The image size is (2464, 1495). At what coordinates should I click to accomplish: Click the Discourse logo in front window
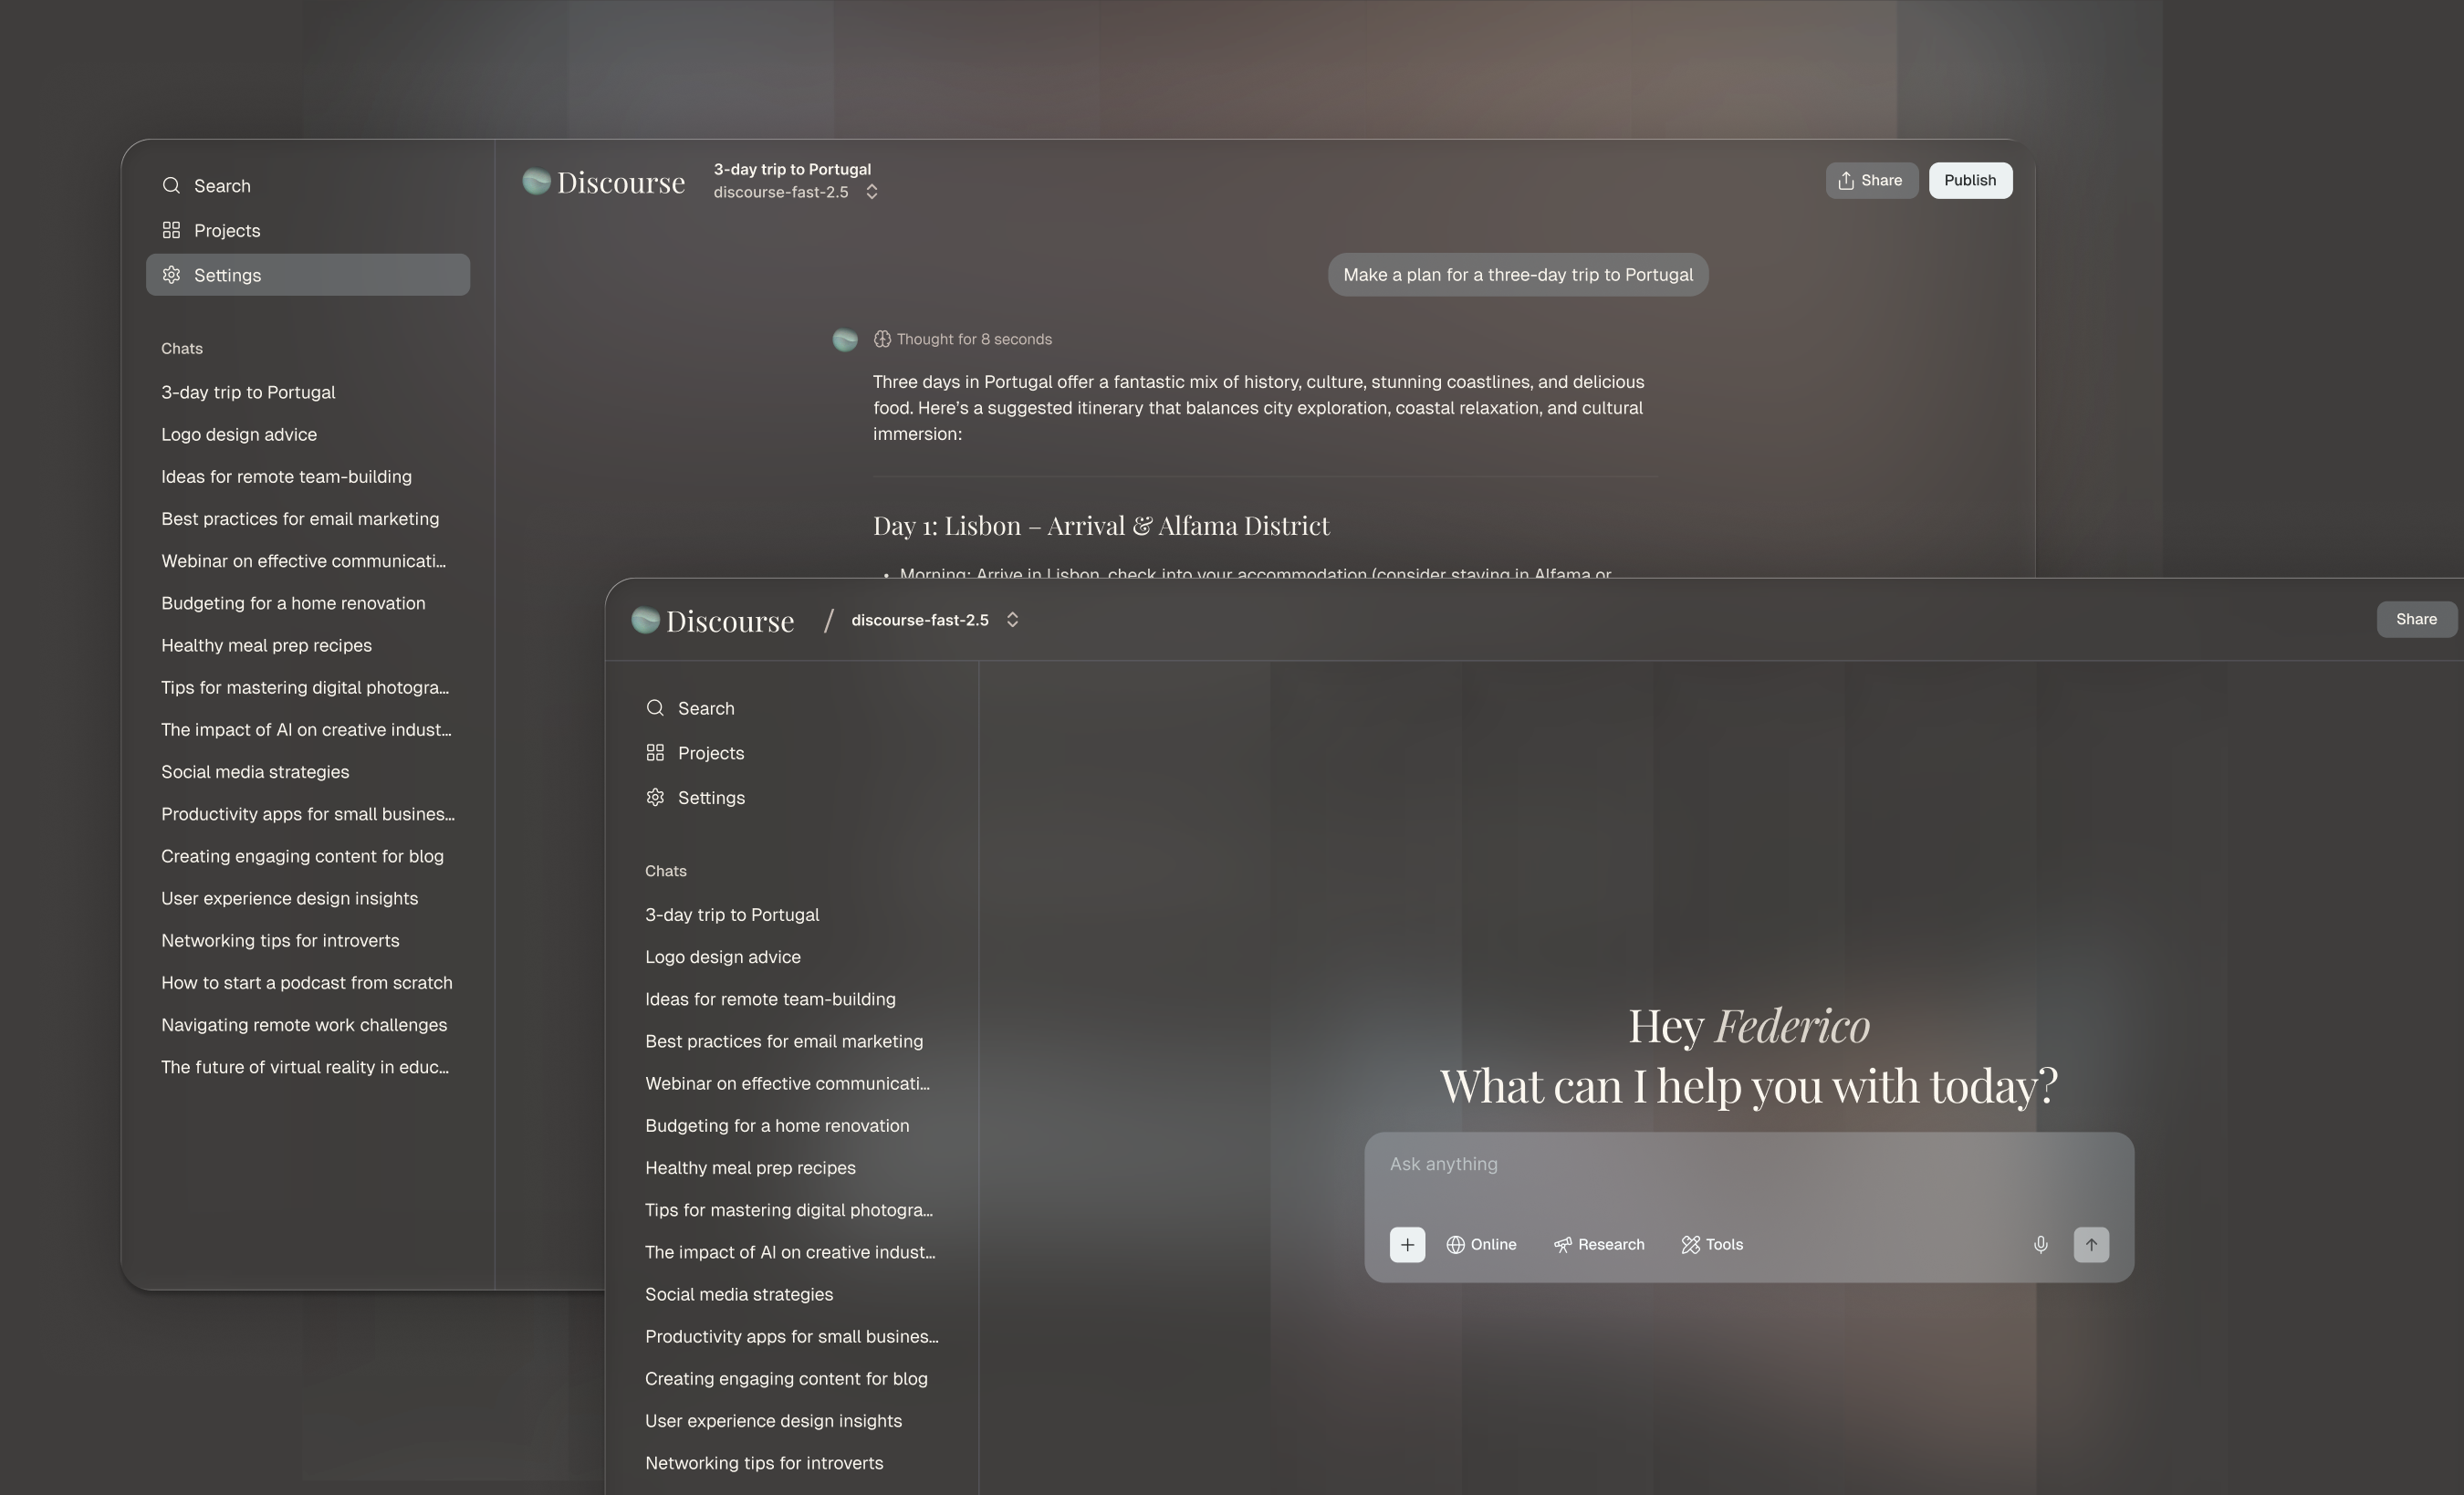[x=712, y=620]
